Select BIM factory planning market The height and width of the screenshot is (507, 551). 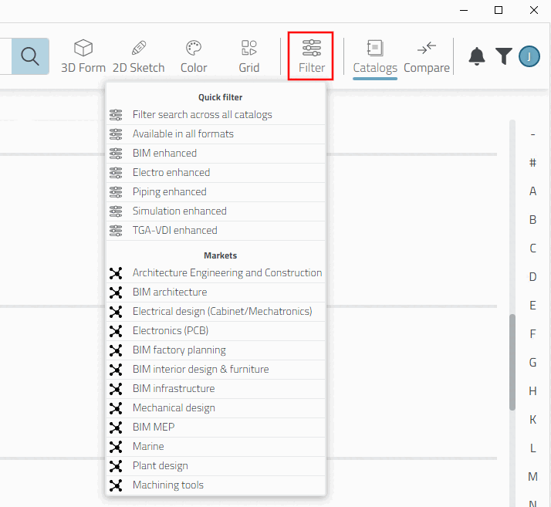click(216, 350)
